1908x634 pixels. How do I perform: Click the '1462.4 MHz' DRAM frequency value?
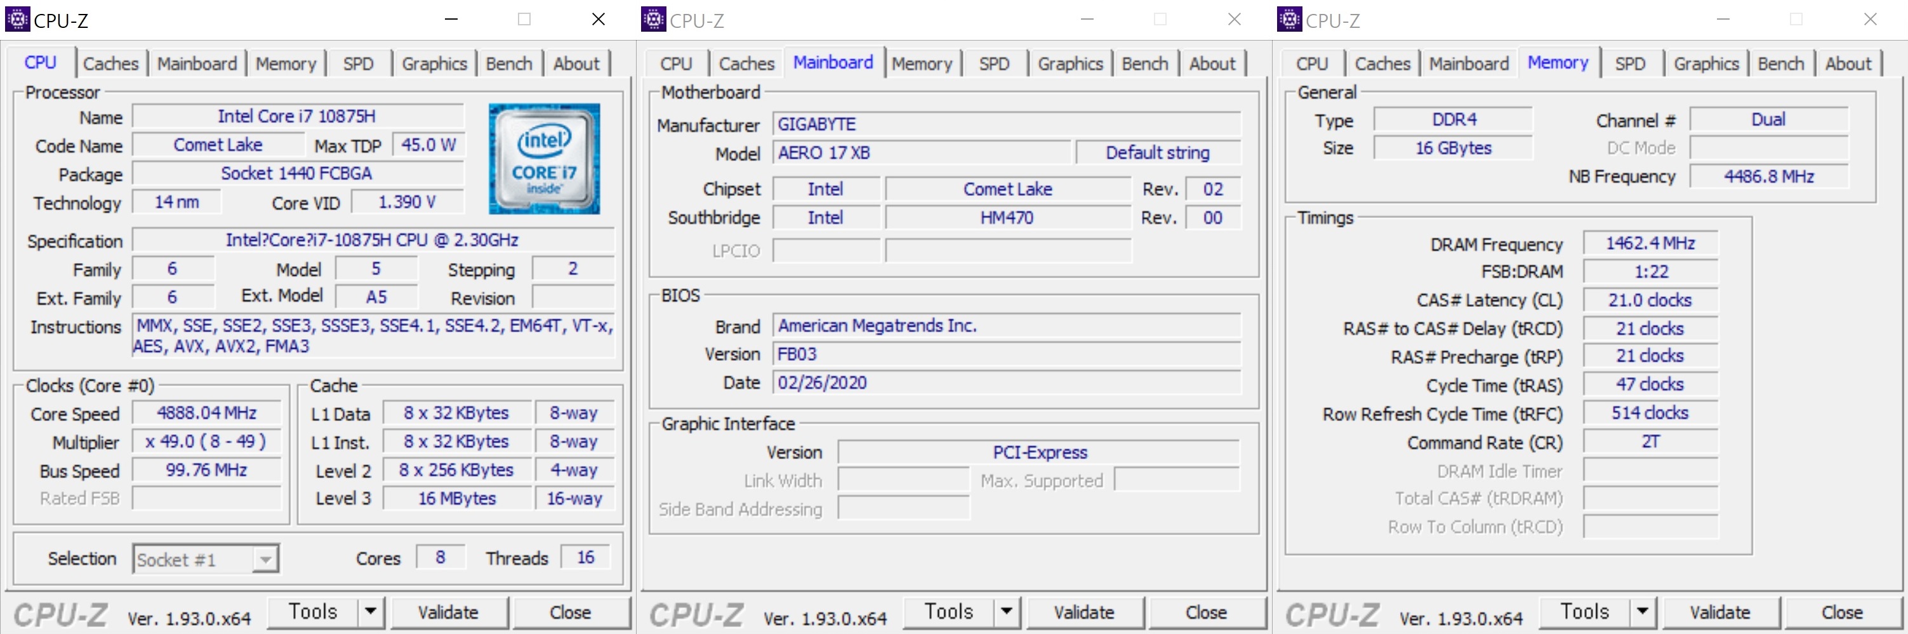click(1650, 243)
